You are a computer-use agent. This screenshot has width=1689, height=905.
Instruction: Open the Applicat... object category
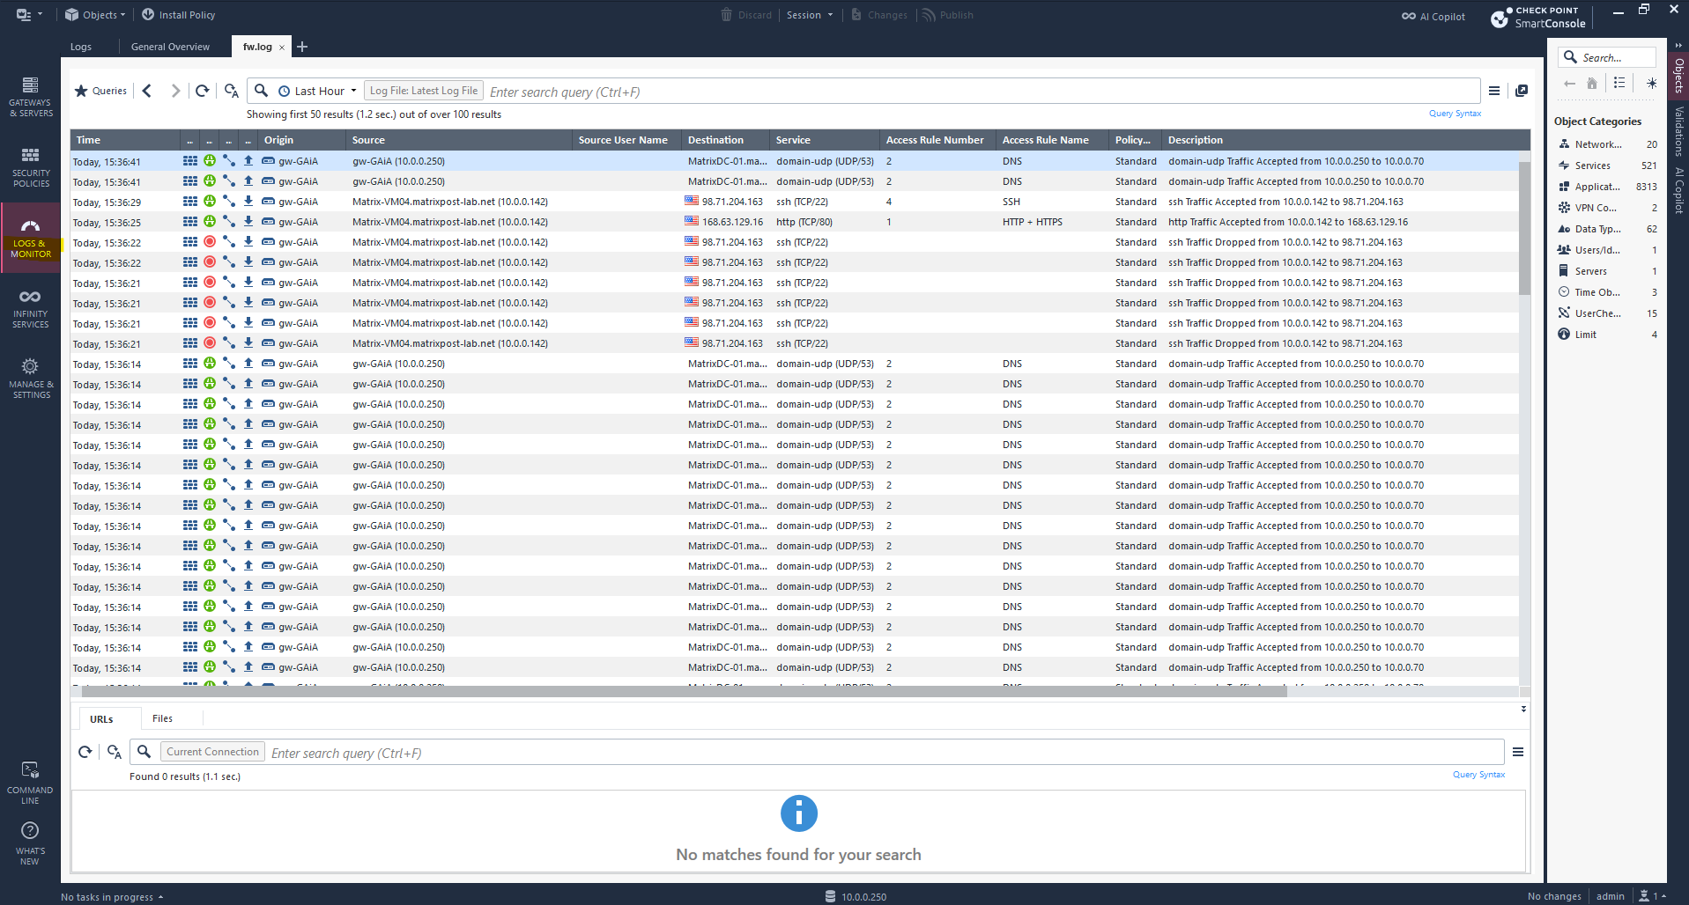tap(1607, 187)
